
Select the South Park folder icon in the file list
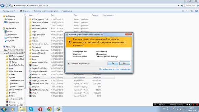pyautogui.click(x=30, y=28)
